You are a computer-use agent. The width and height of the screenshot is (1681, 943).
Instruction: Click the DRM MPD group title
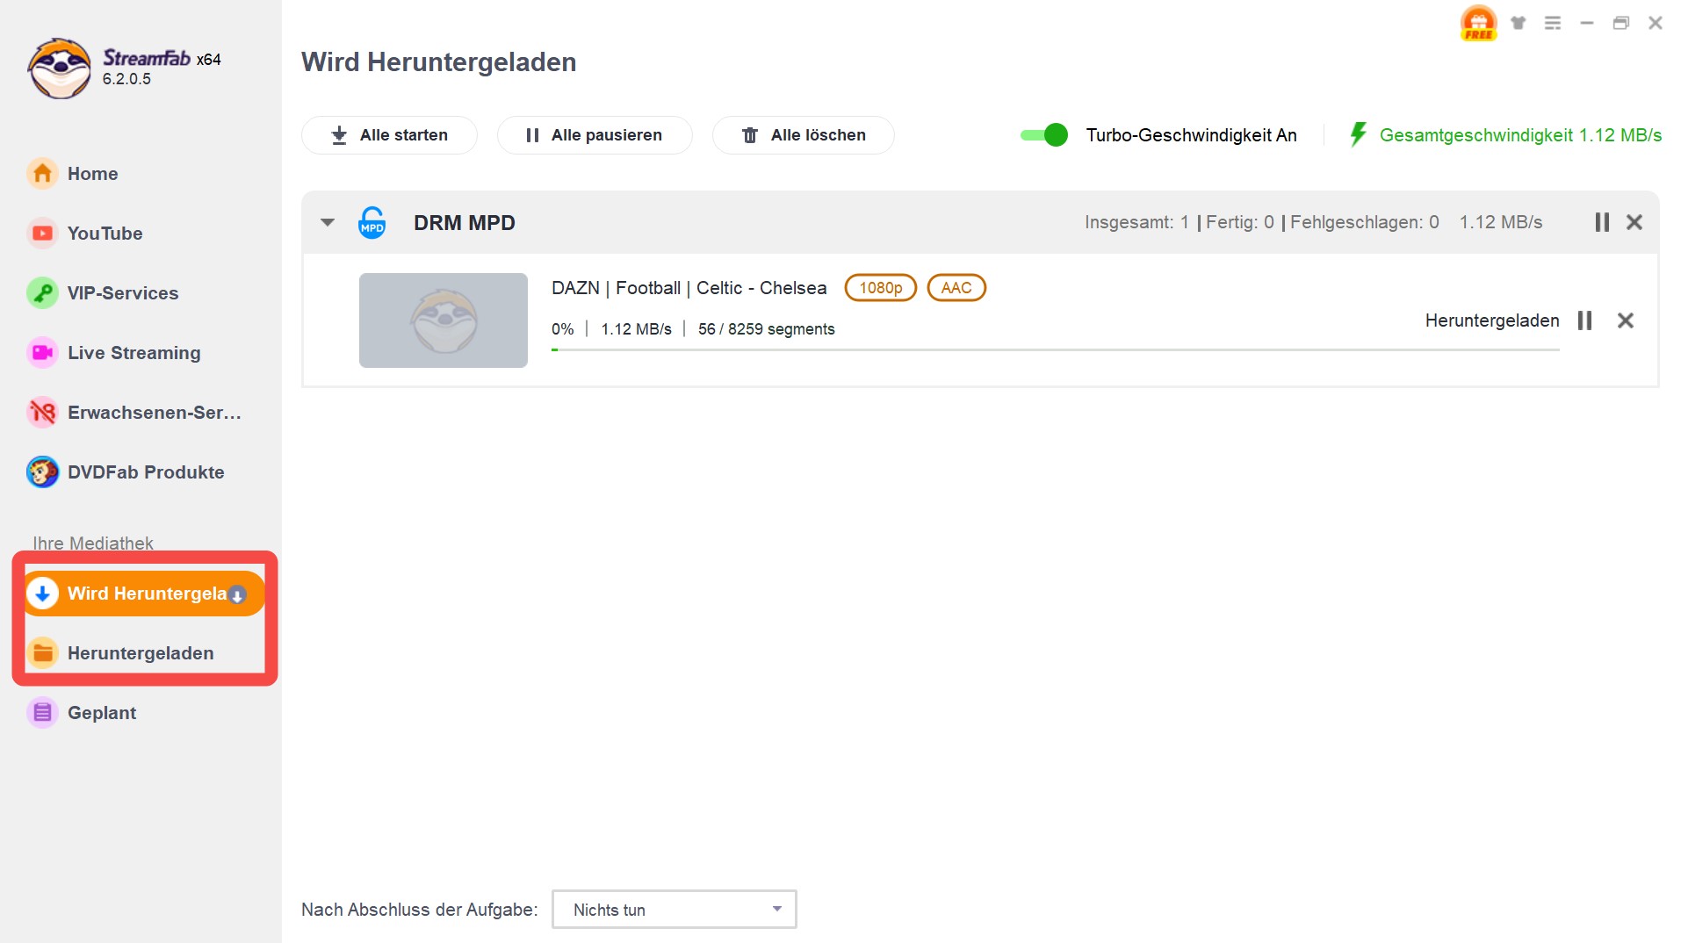click(x=465, y=223)
